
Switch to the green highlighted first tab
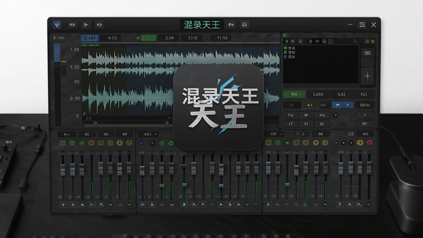[294, 95]
